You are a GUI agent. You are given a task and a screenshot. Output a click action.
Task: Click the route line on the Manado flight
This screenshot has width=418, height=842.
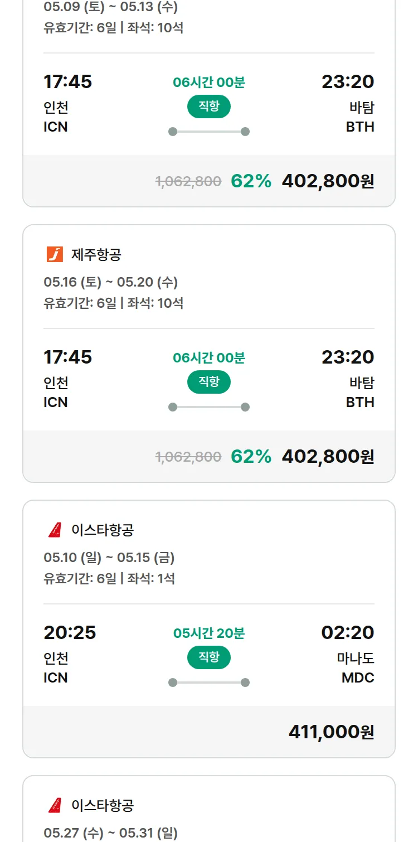pos(209,683)
